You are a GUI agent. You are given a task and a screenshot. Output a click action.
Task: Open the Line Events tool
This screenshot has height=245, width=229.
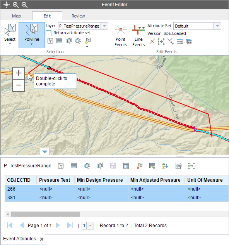138,35
